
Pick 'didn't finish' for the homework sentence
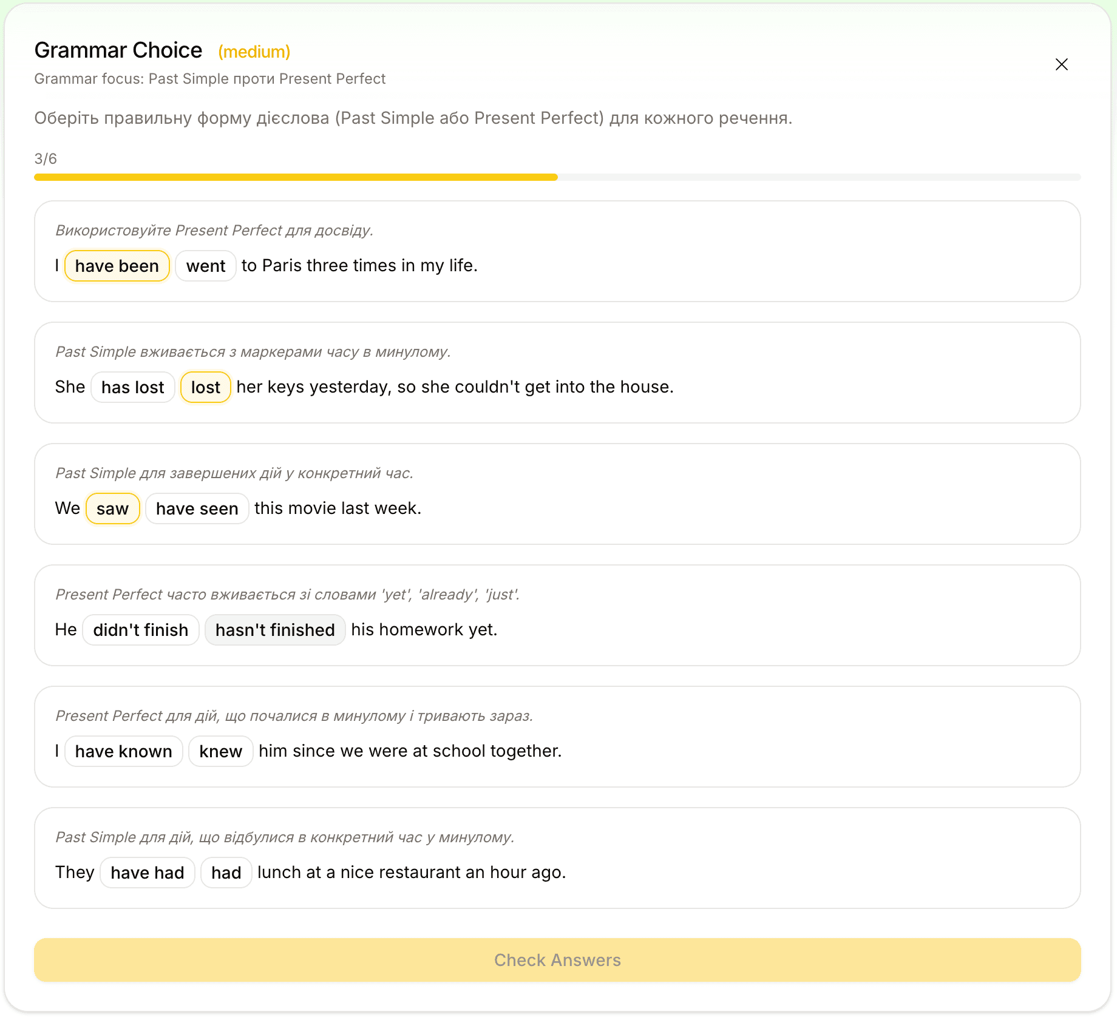[x=141, y=630]
